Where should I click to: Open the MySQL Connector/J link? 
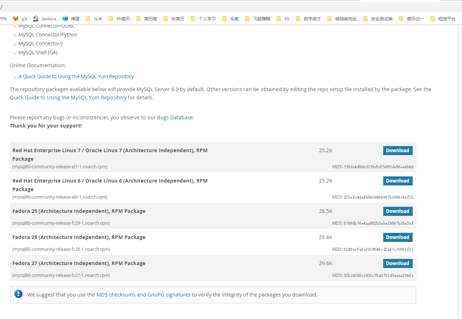click(x=40, y=44)
